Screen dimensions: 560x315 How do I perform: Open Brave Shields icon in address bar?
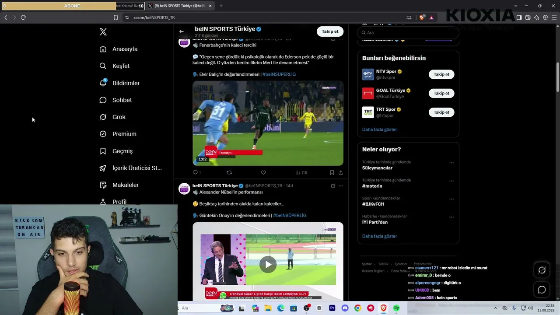(422, 17)
